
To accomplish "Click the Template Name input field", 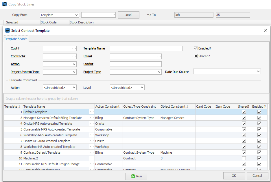I will pos(146,48).
